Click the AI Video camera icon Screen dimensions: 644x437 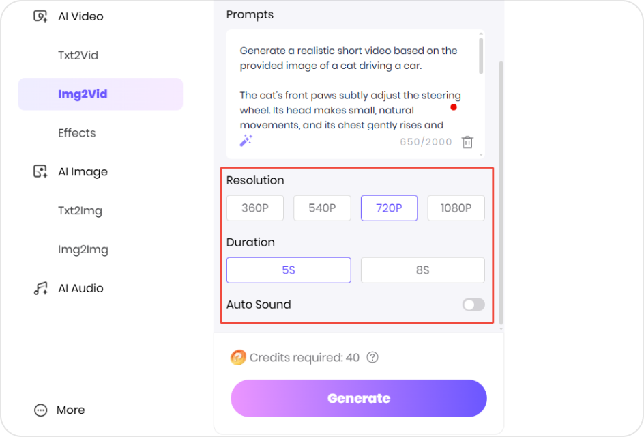(x=39, y=16)
